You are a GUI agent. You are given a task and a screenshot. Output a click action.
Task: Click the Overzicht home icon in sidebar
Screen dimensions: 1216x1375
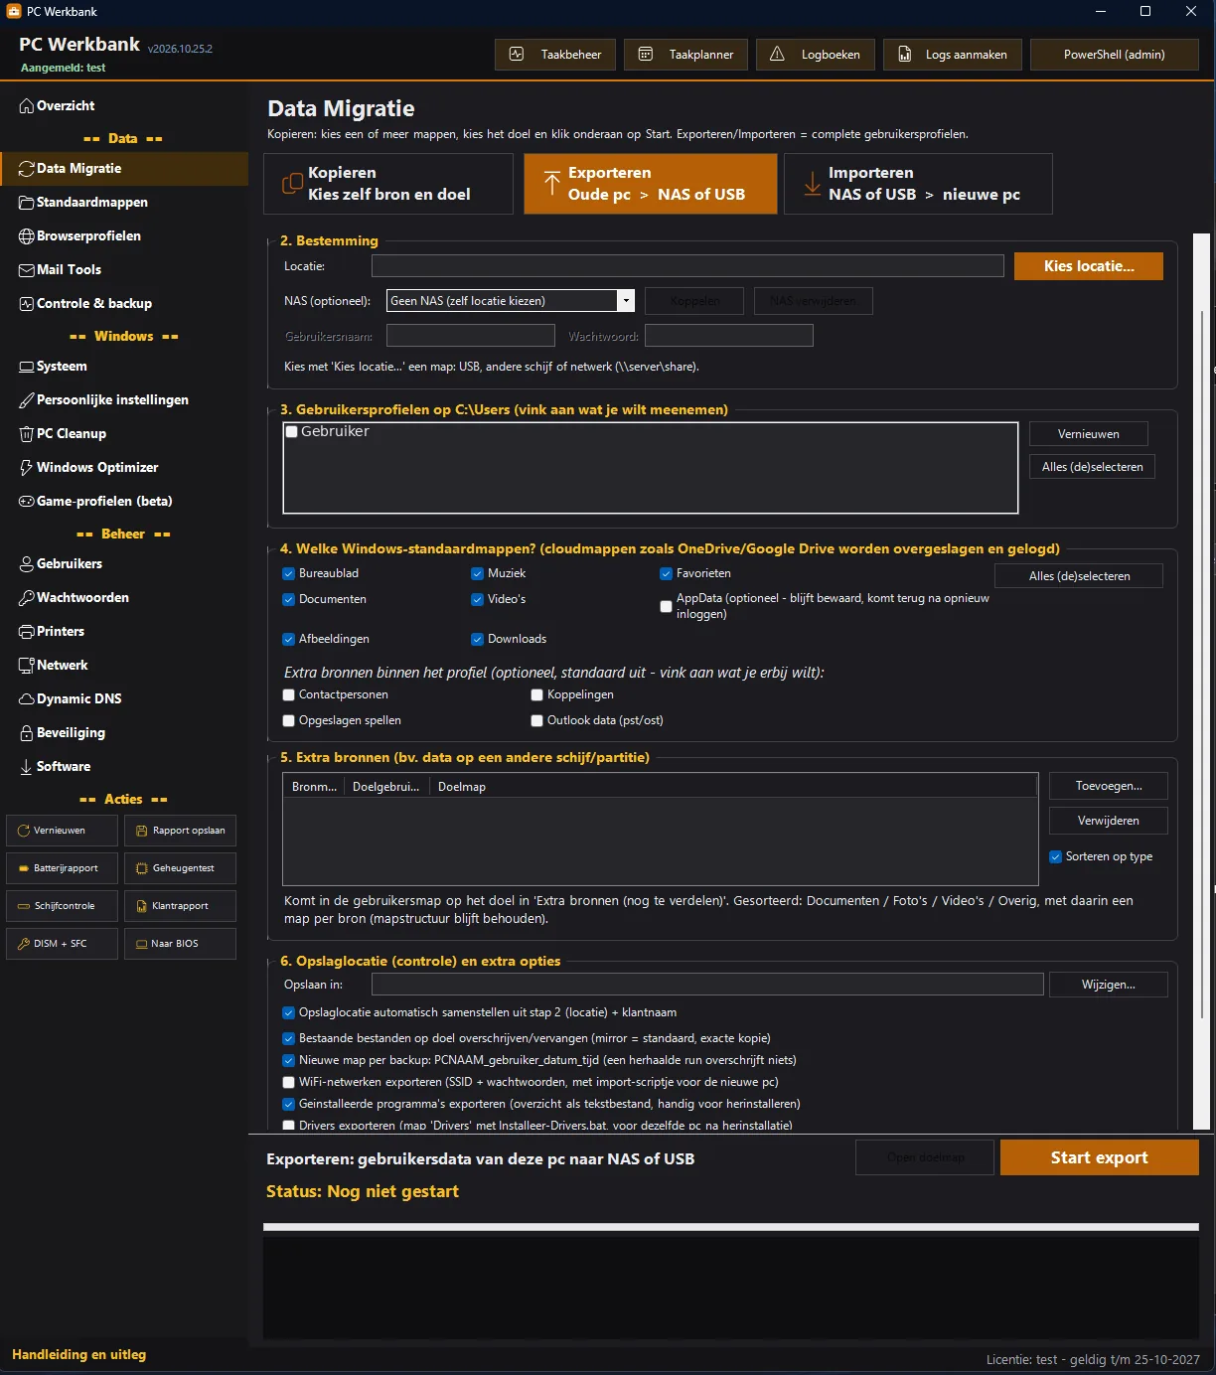click(27, 106)
